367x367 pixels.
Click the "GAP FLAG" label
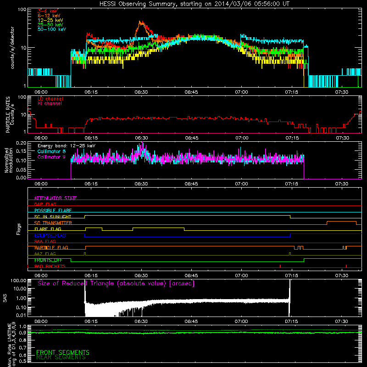(x=45, y=204)
